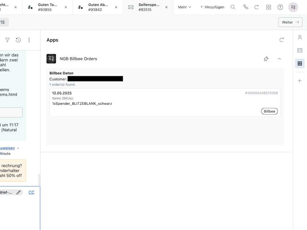Refresh ticket views with the top reload icon
This screenshot has width=307, height=230.
tap(257, 7)
